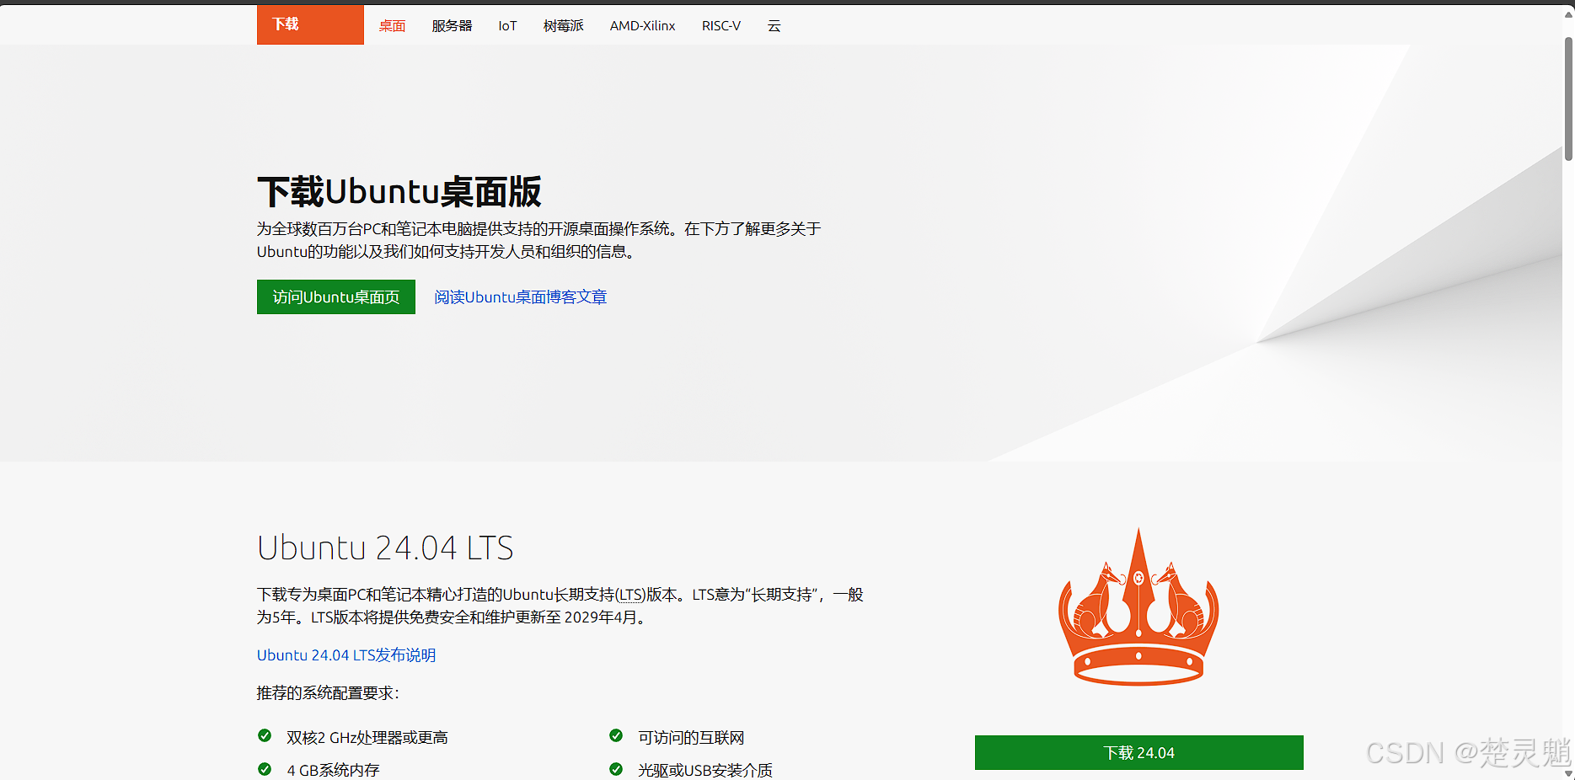Go to the 树莓派 tab
Screen dimensions: 1575x780
pyautogui.click(x=564, y=26)
